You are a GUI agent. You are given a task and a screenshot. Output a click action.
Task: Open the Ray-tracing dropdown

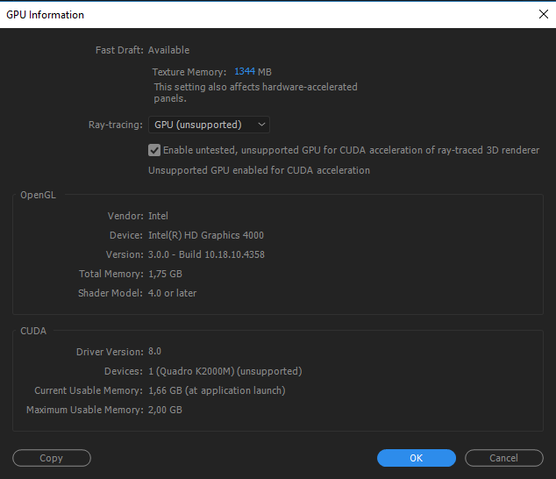209,125
